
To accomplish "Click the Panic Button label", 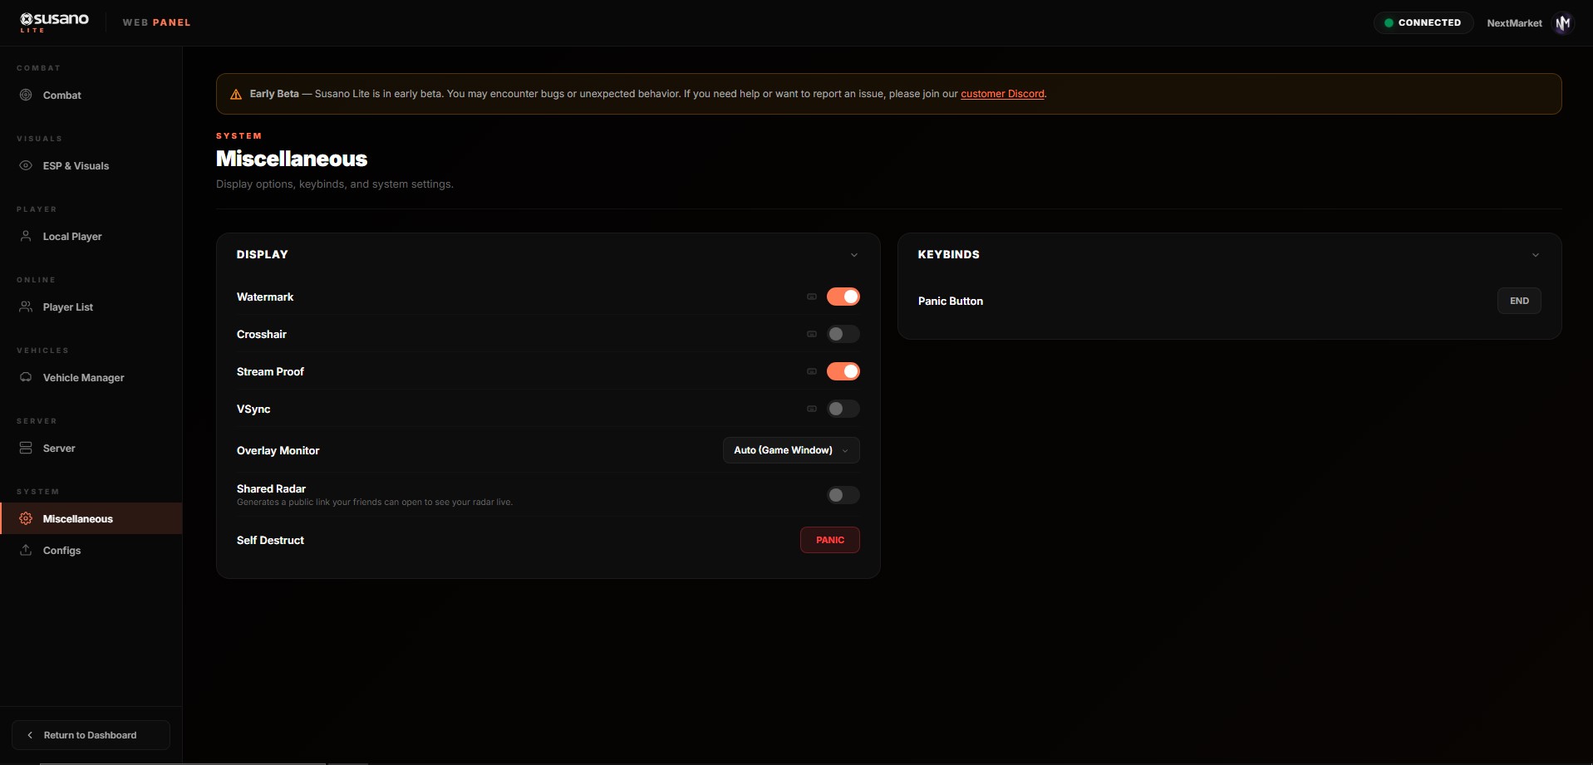I will pos(951,301).
